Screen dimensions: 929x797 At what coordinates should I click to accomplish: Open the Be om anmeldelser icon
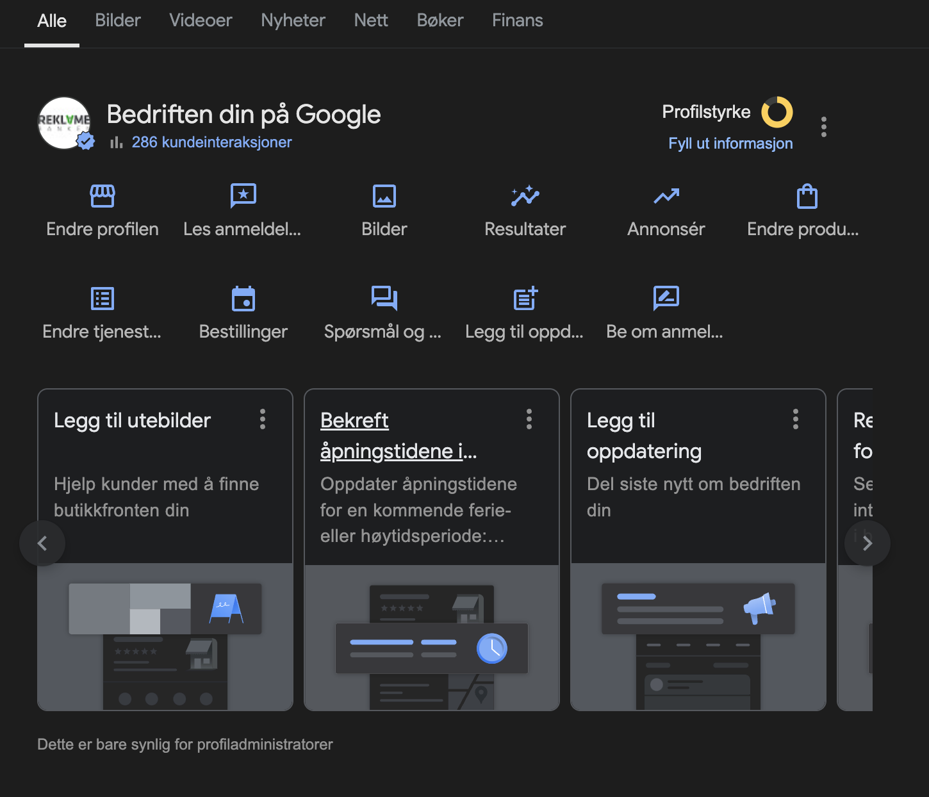click(666, 299)
